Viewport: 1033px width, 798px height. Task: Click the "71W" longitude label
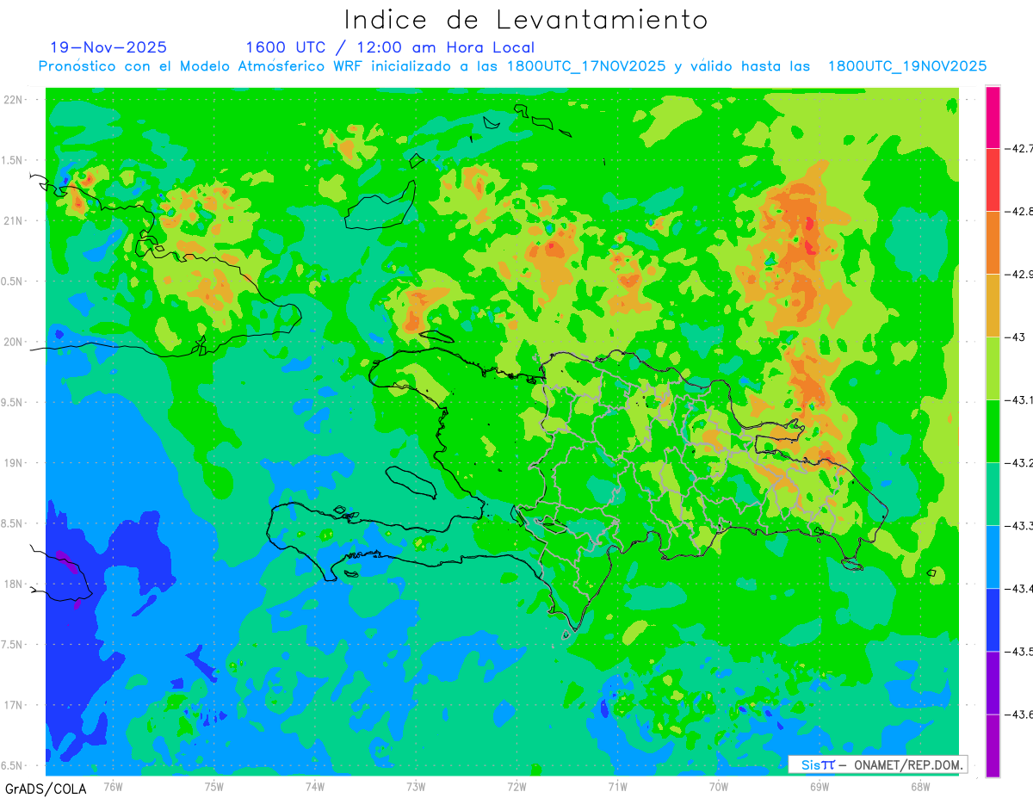(617, 787)
